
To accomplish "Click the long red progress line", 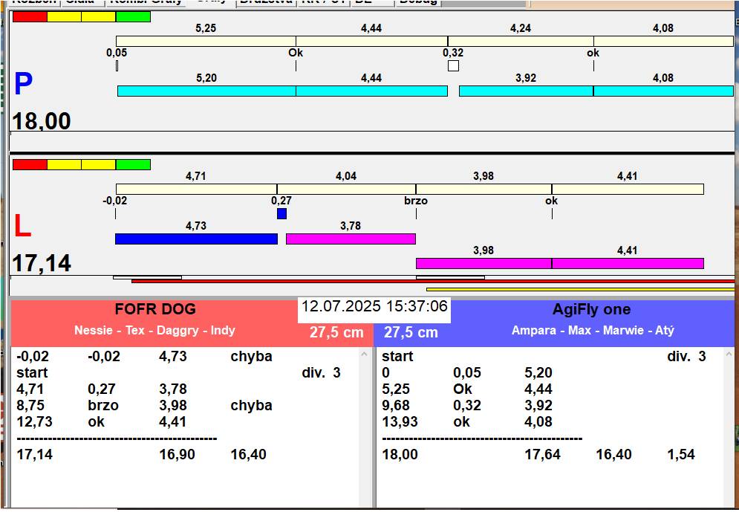I will (433, 281).
